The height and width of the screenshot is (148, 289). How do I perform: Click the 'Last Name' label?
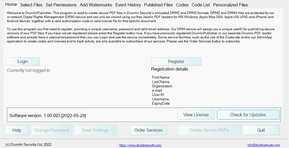(x=161, y=82)
